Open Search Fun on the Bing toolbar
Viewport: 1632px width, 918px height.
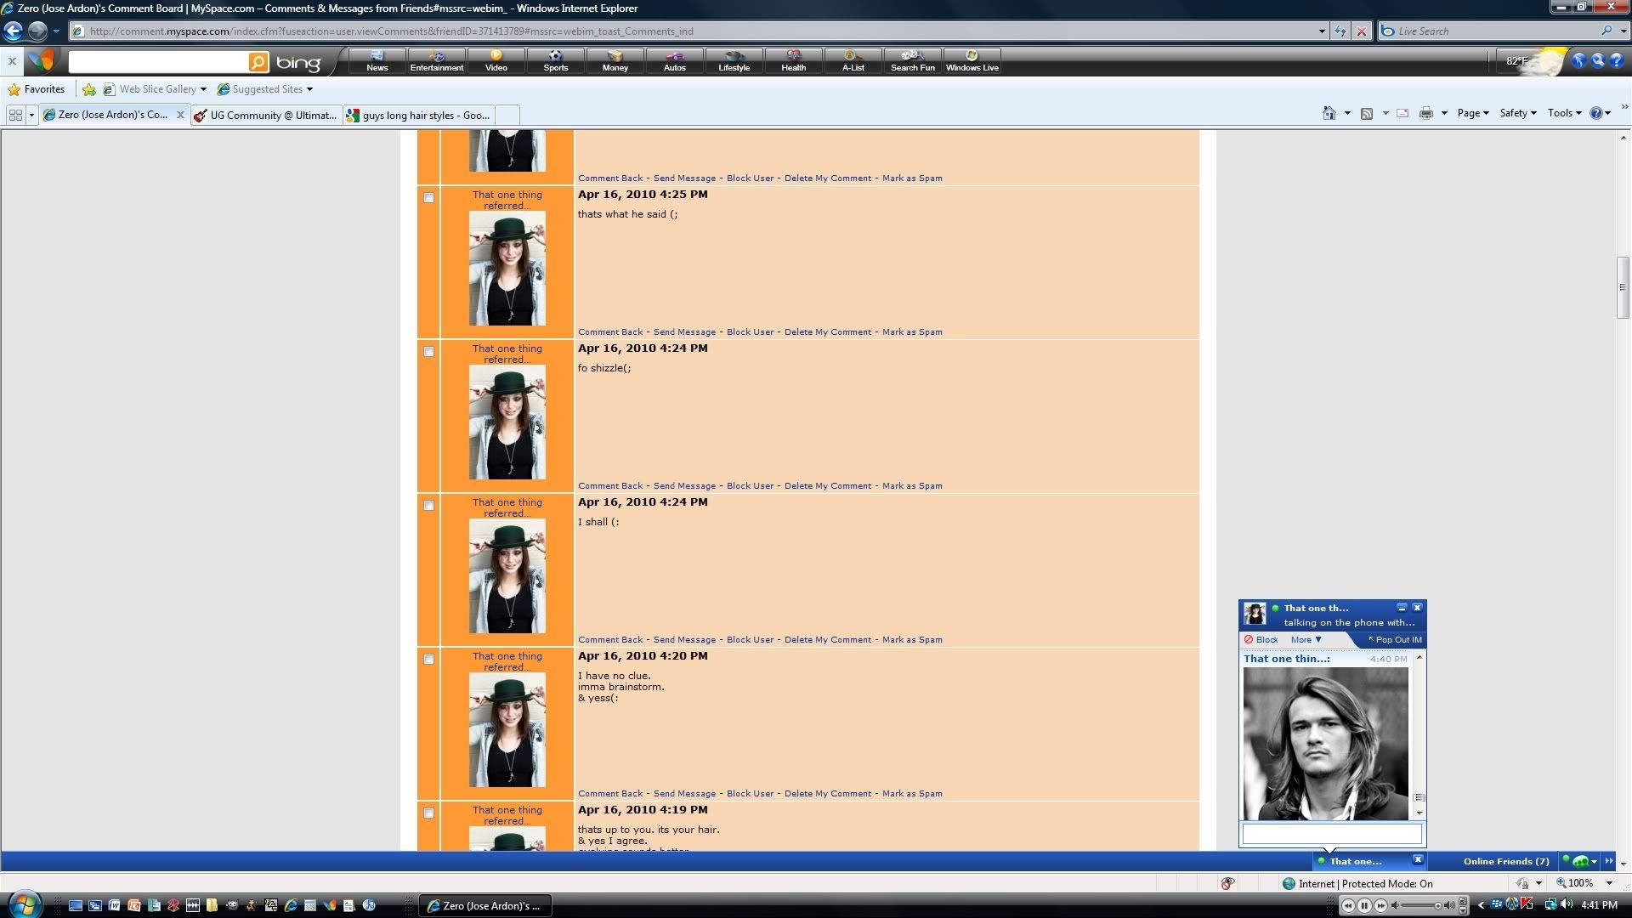tap(913, 61)
